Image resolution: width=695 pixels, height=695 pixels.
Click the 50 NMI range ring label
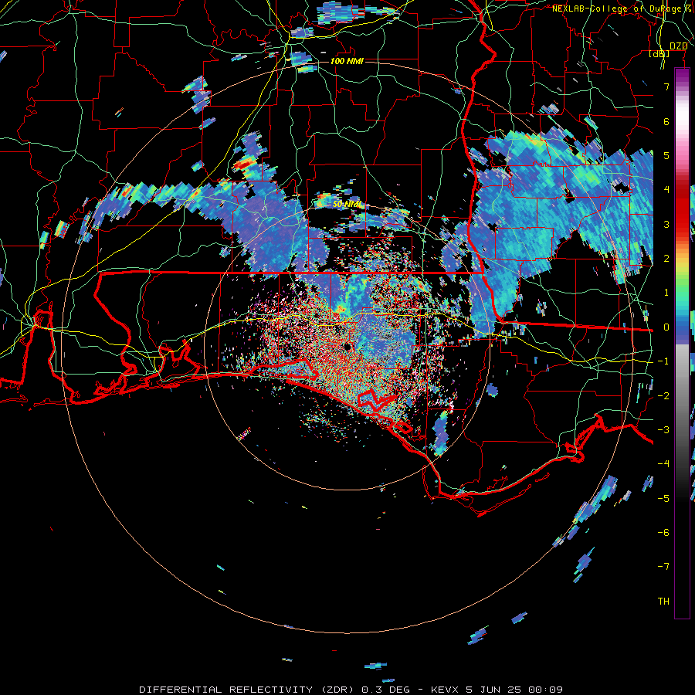pyautogui.click(x=347, y=205)
